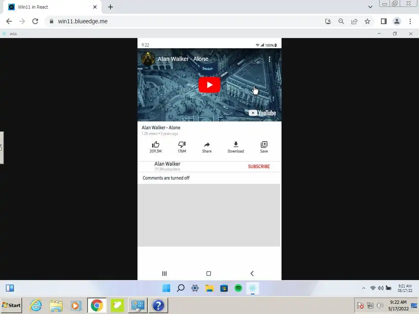
Task: Click install app icon in address bar
Action: (328, 21)
